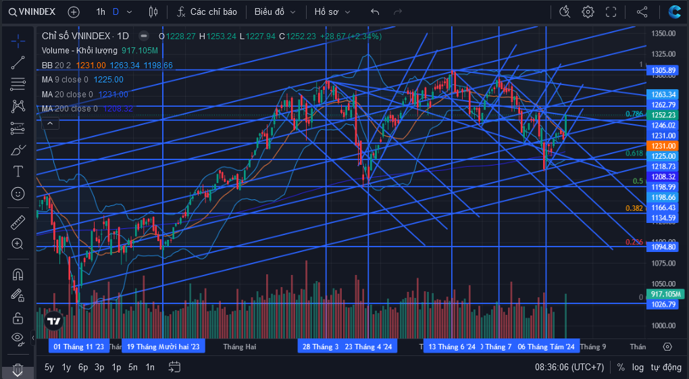This screenshot has height=379, width=689.
Task: Select the ruler measure tool
Action: 18,223
